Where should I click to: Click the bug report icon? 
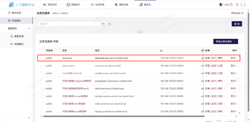[237, 5]
